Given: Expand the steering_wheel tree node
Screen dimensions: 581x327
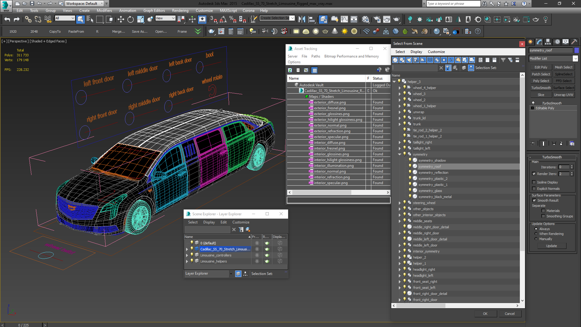Looking at the screenshot, I should click(399, 203).
